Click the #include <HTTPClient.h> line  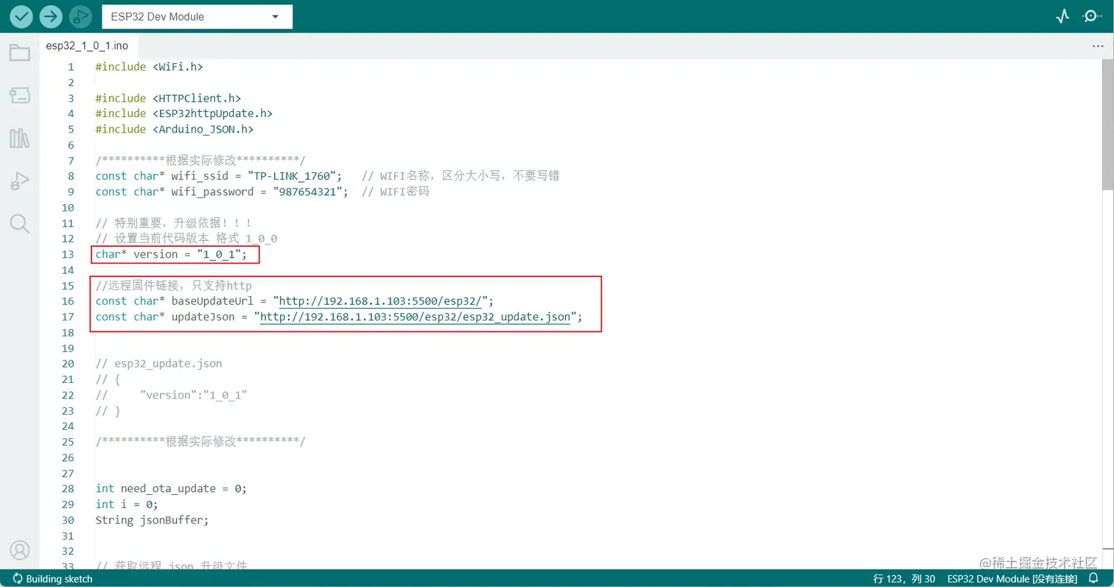168,98
